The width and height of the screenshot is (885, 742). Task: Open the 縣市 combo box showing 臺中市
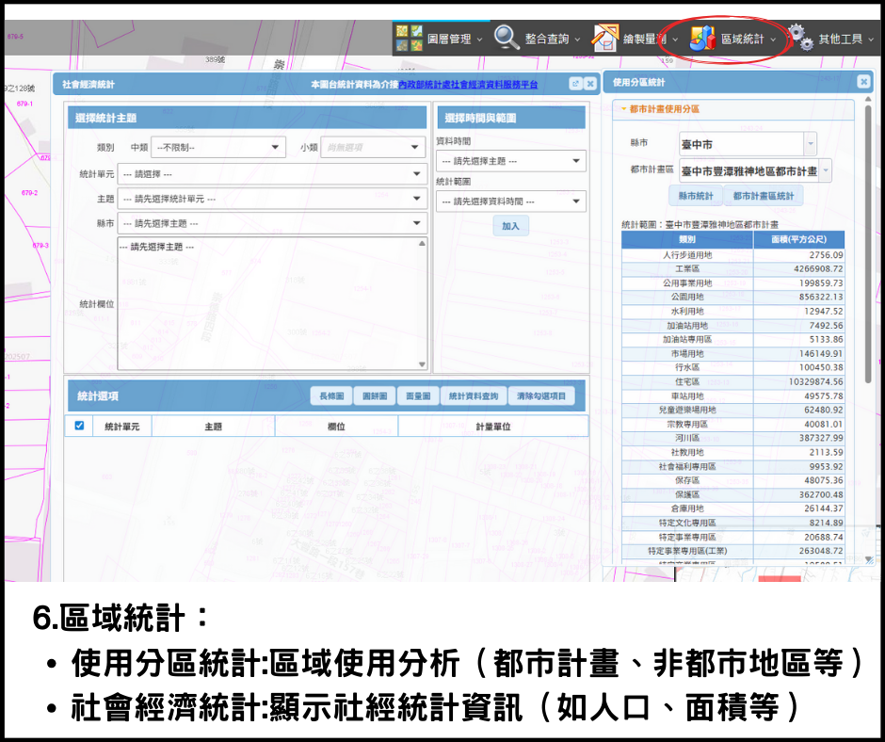click(x=748, y=144)
